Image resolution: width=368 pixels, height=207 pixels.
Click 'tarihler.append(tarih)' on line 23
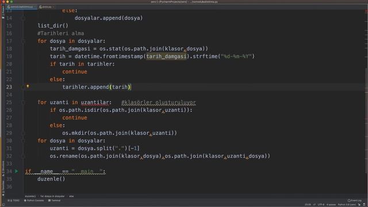click(x=97, y=87)
